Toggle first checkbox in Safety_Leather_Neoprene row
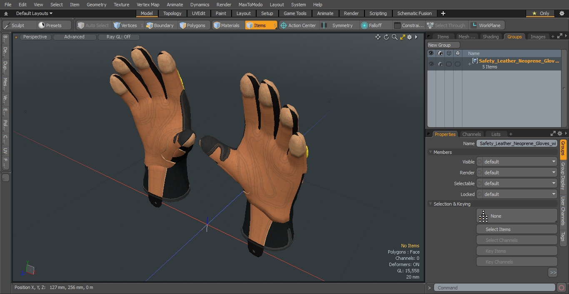 tap(449, 64)
